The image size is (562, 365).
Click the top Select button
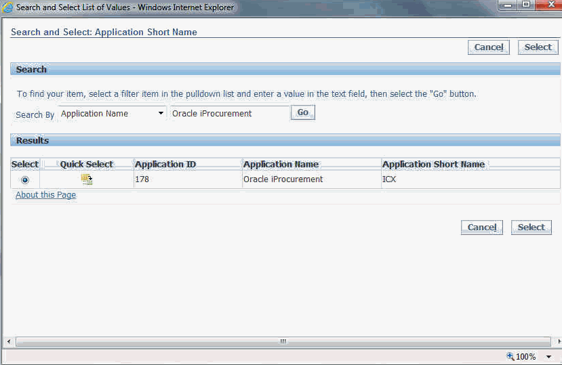[538, 47]
